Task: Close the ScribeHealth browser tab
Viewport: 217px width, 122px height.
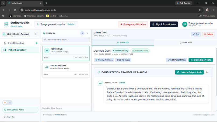Action: click(41, 3)
